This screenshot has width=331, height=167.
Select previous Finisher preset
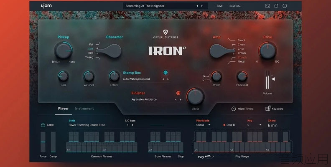176,99
